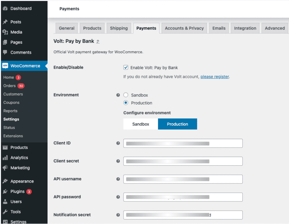Focus the Client secret input field
289x224 pixels.
coord(183,161)
